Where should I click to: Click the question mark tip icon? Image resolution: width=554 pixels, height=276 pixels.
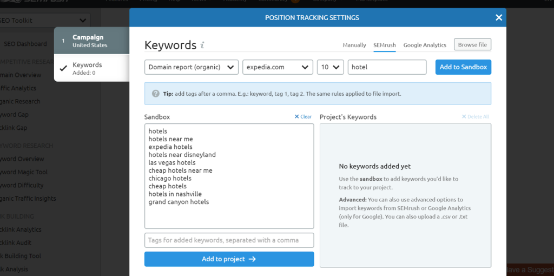[x=155, y=94]
